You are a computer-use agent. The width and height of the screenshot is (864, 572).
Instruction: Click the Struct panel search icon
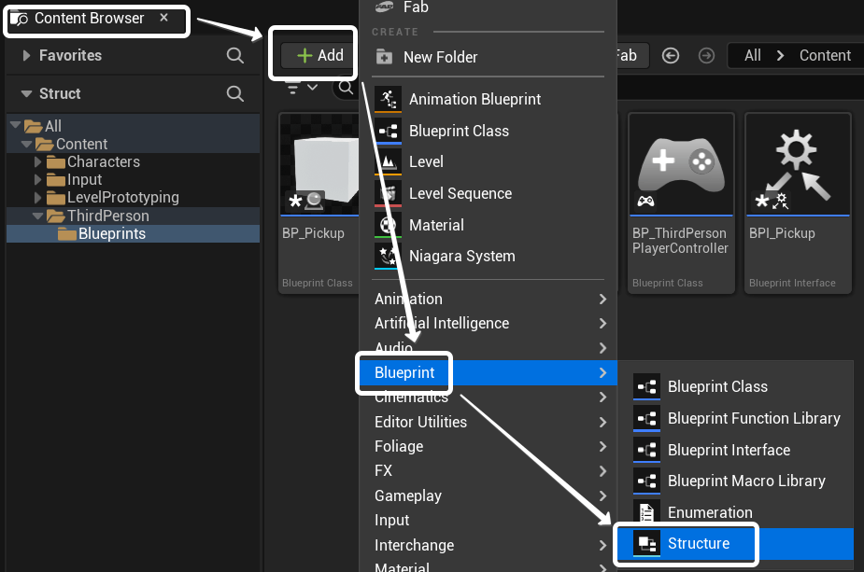click(235, 93)
